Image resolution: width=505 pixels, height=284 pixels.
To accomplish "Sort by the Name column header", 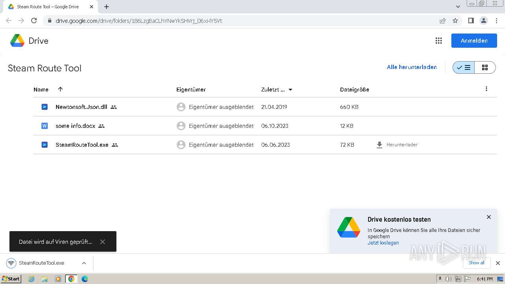I will point(41,90).
